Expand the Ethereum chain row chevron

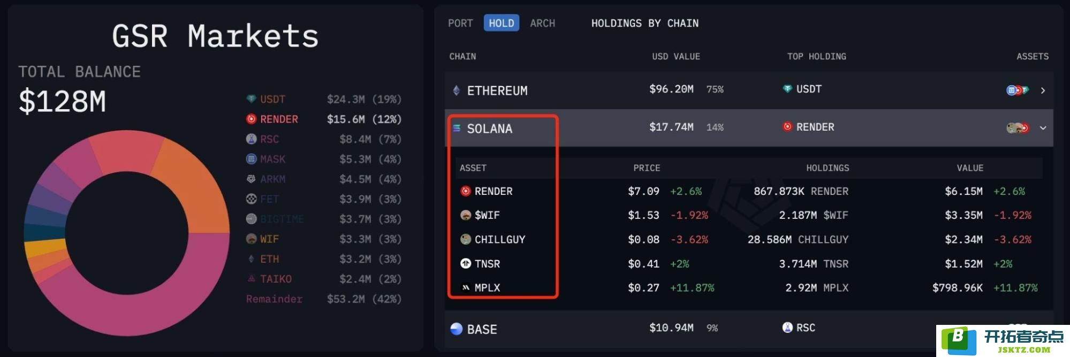click(1043, 90)
